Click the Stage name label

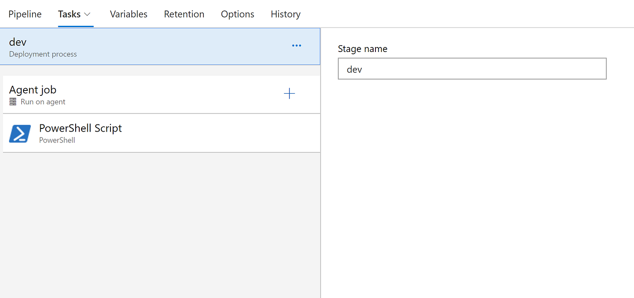pos(362,49)
